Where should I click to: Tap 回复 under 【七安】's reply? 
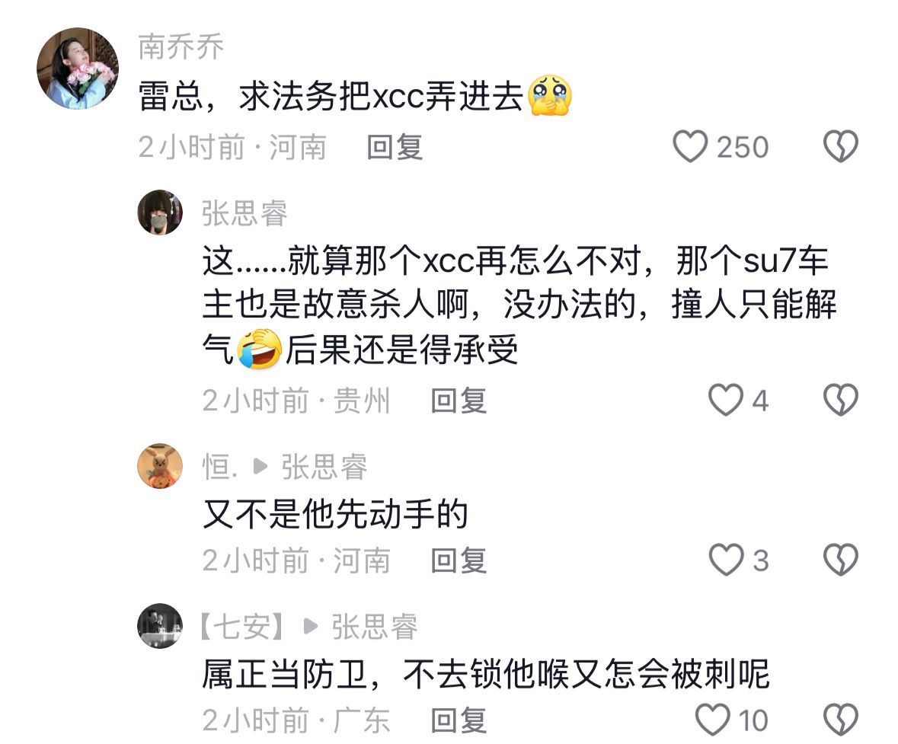pos(459,720)
